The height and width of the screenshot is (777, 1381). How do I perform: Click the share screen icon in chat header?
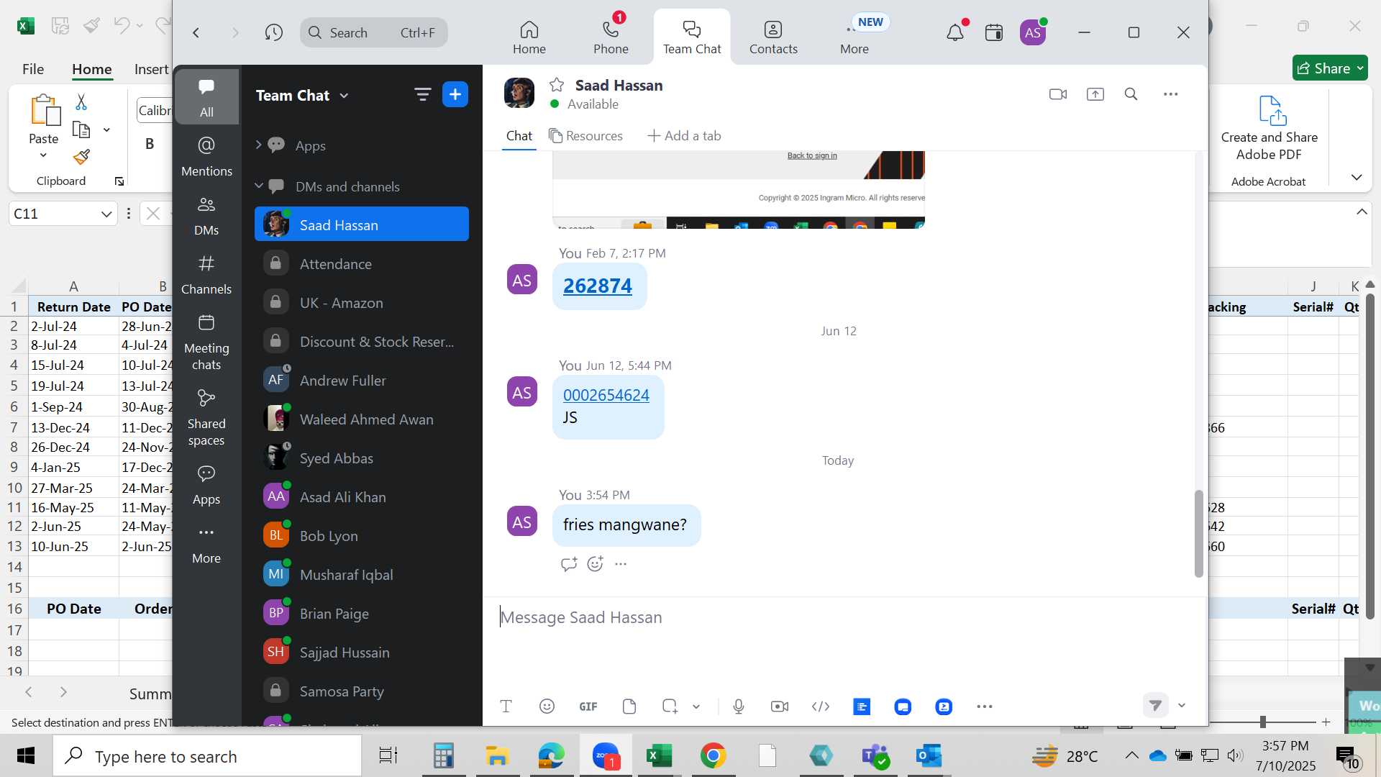[x=1095, y=94]
